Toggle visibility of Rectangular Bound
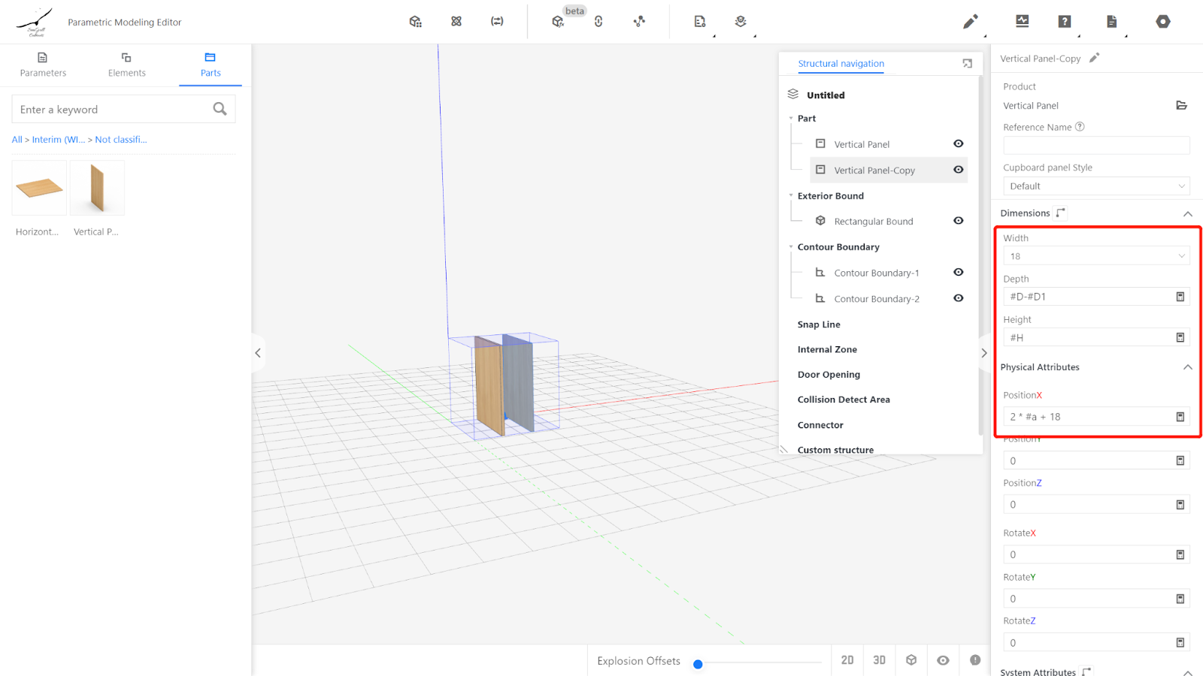 pos(958,221)
